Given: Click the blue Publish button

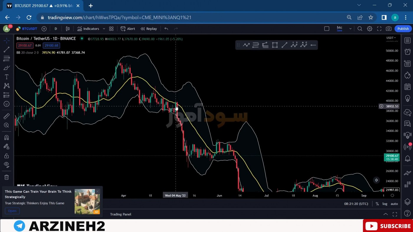Looking at the screenshot, I should (403, 29).
